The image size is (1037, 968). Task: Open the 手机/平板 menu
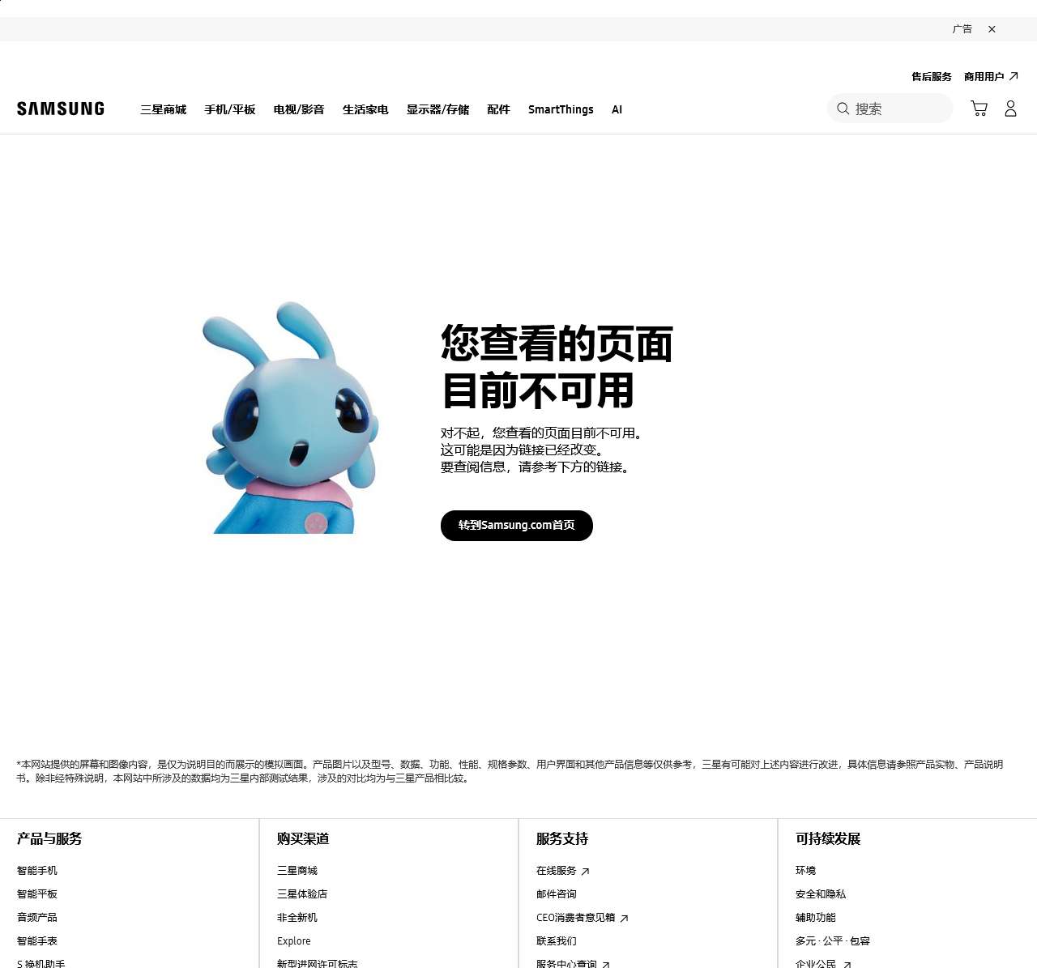[230, 109]
